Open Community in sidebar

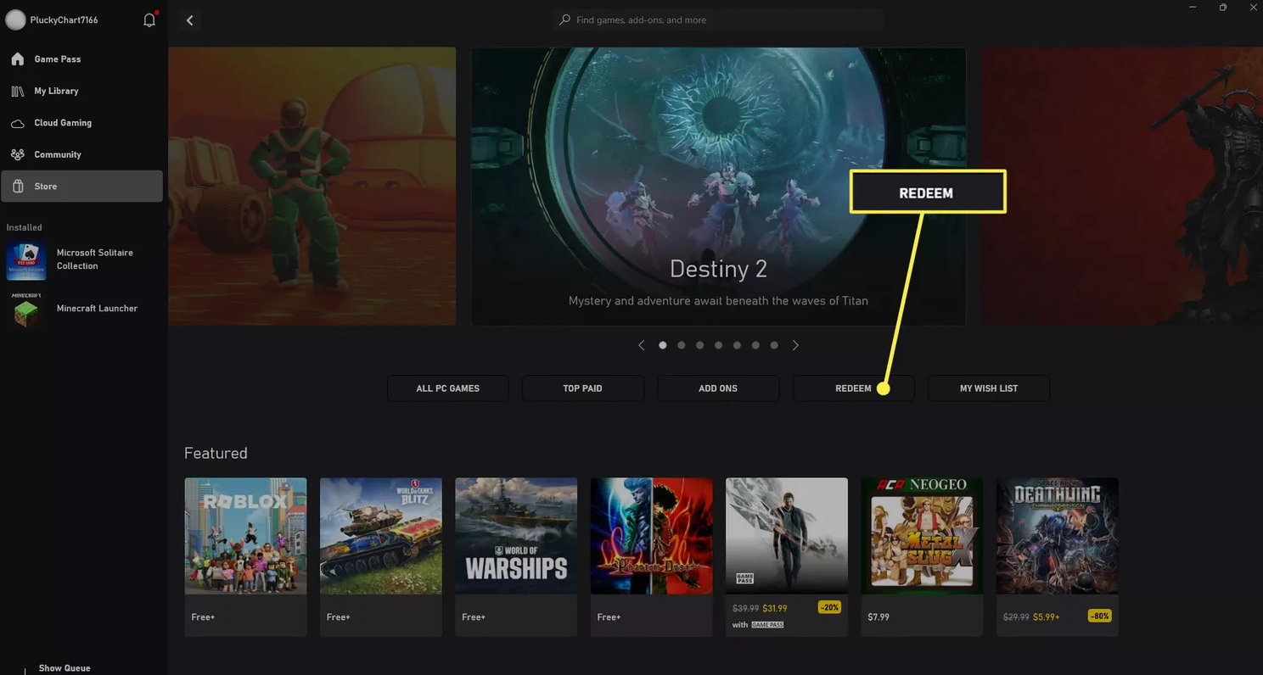(x=81, y=154)
